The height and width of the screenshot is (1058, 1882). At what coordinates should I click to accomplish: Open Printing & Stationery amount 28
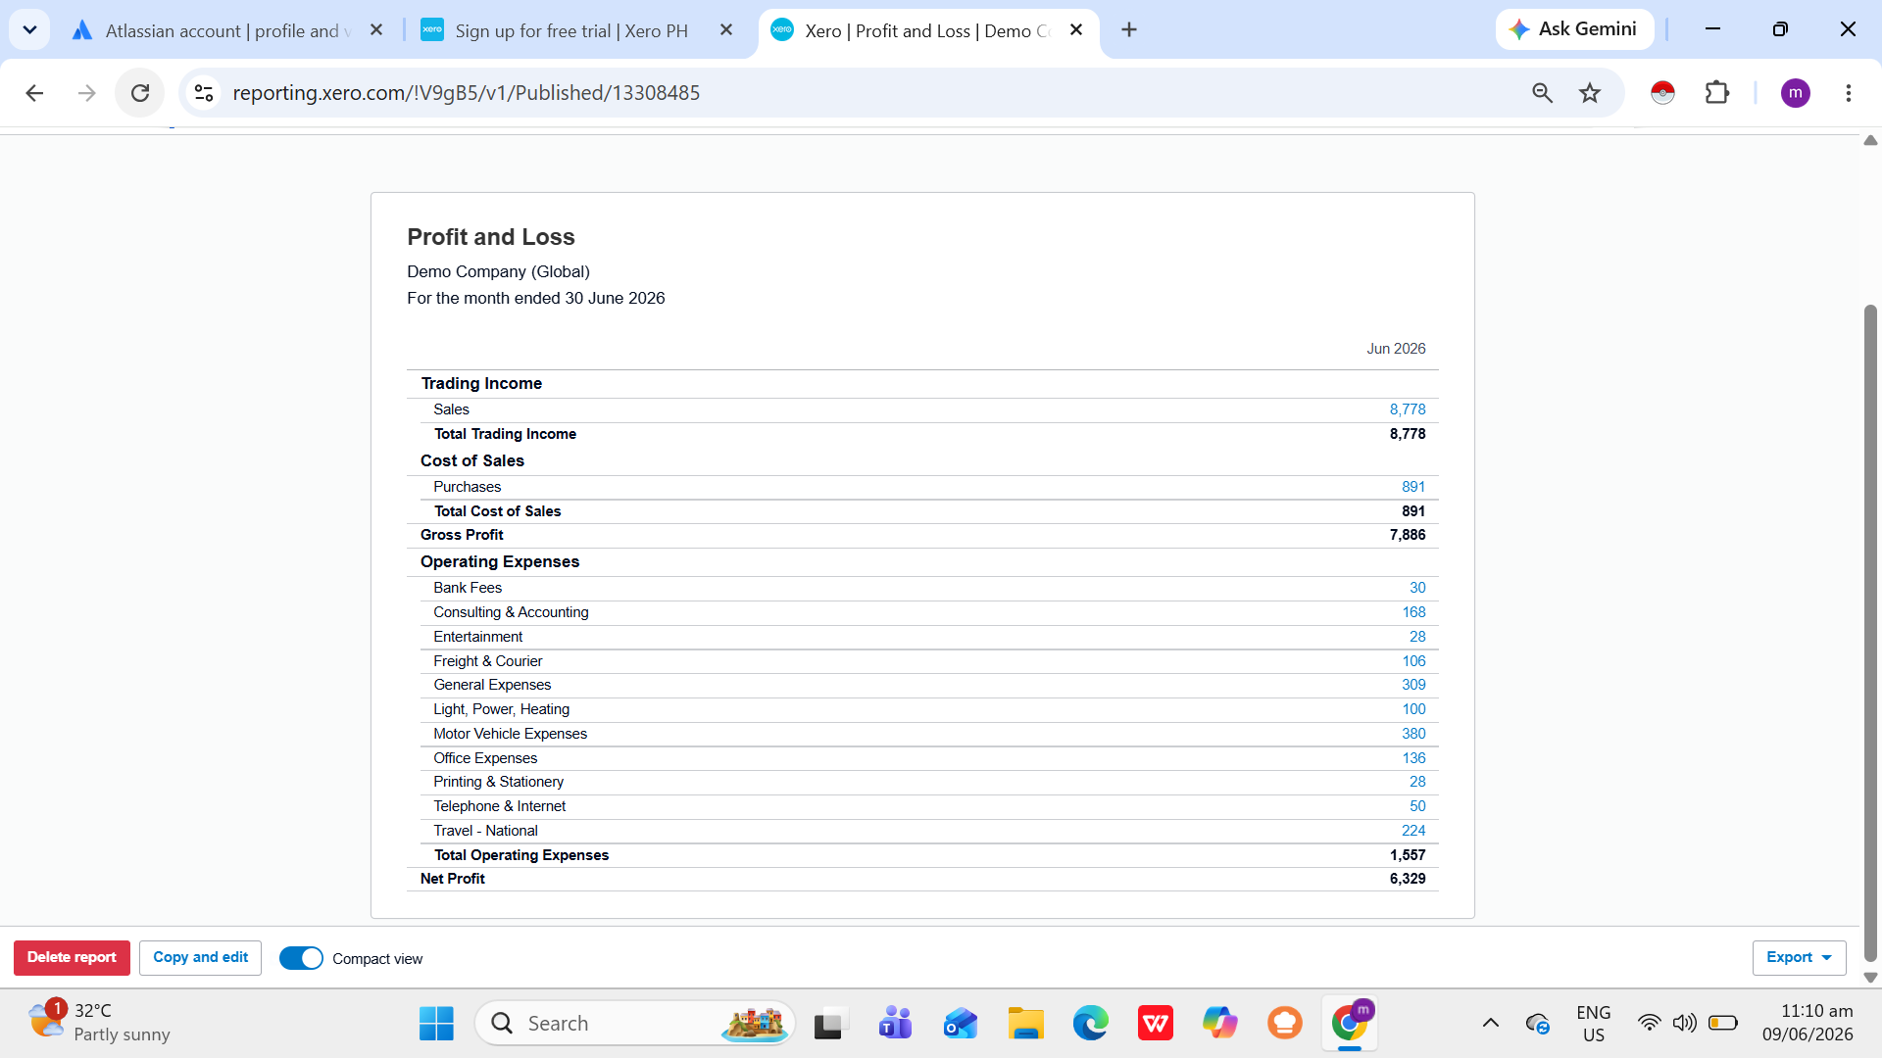(1417, 782)
